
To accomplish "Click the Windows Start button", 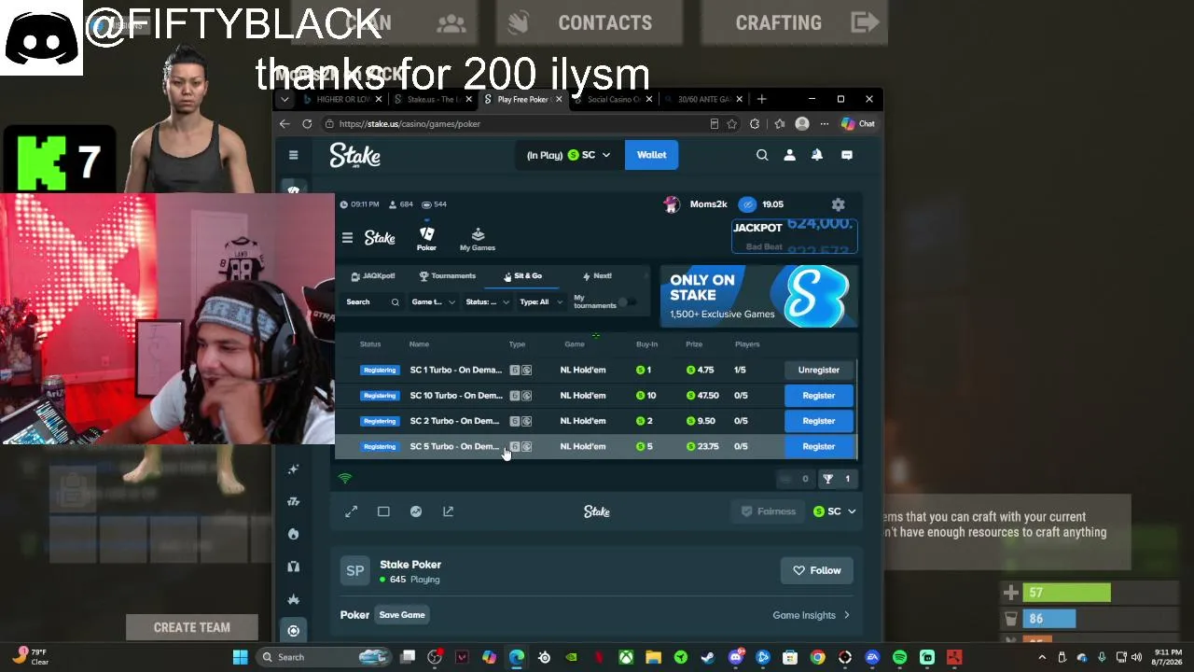I will [240, 657].
